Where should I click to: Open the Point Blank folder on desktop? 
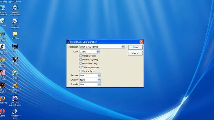[15, 35]
